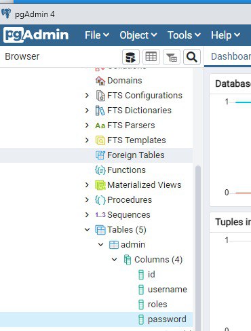Click the Materialized Views node icon
The height and width of the screenshot is (331, 251).
(100, 185)
